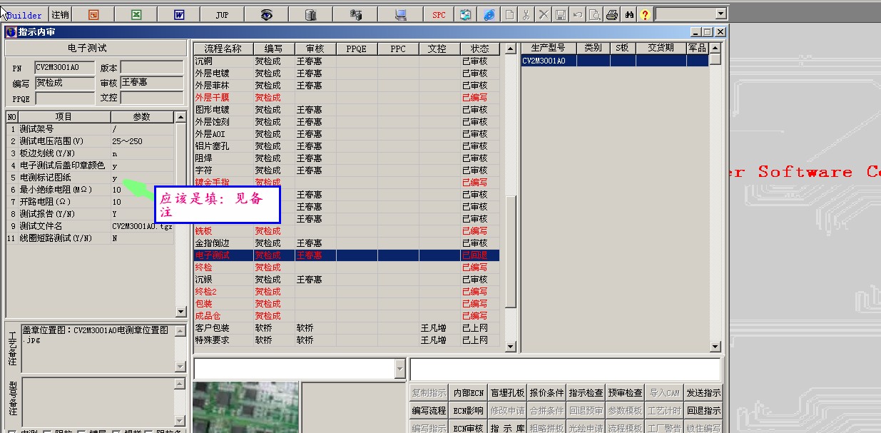Click the map/book icon next to SPC
This screenshot has height=433, width=881.
[466, 14]
